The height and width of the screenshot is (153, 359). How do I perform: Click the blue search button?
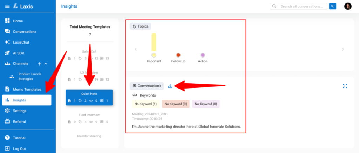tap(333, 6)
